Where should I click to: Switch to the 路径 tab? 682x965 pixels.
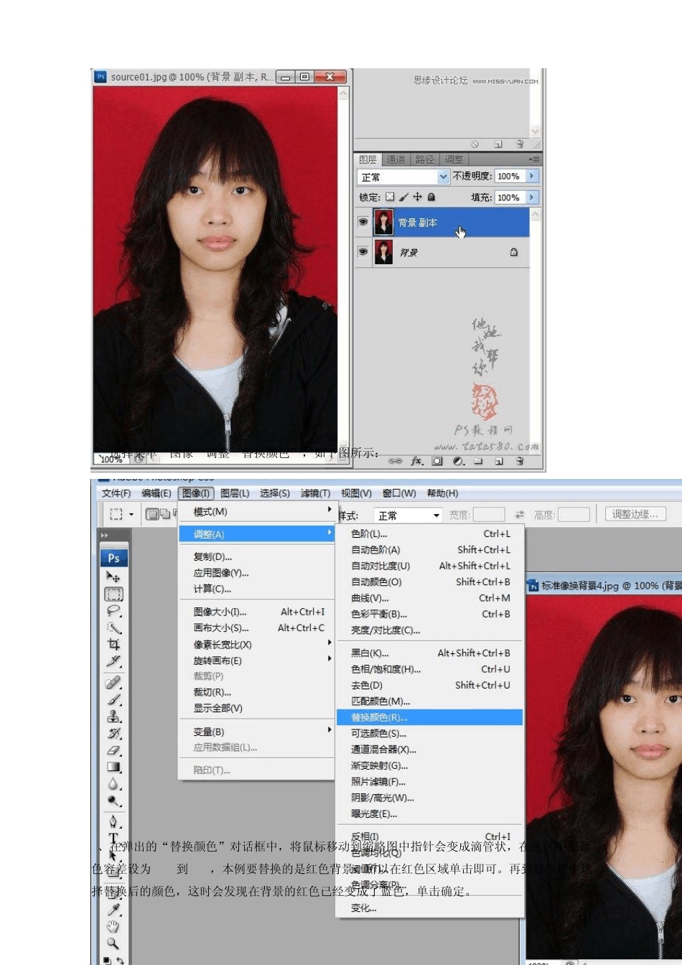(424, 159)
